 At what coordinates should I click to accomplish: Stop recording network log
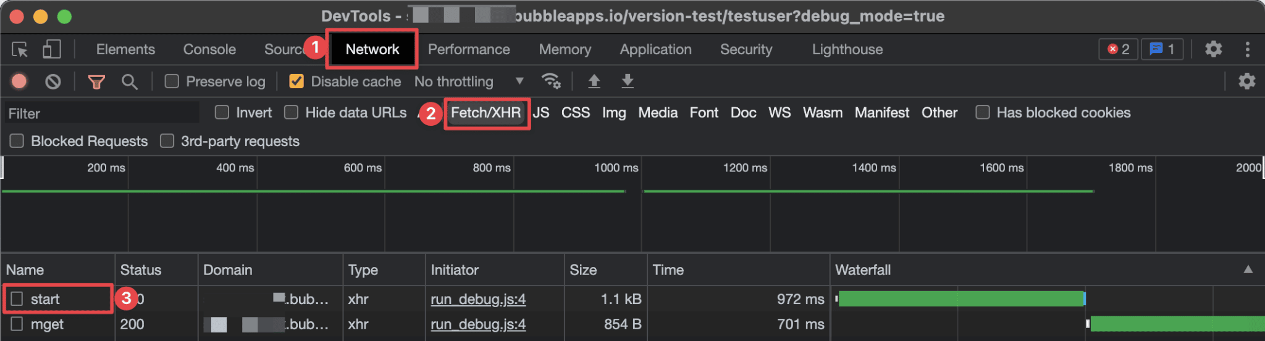coord(19,81)
